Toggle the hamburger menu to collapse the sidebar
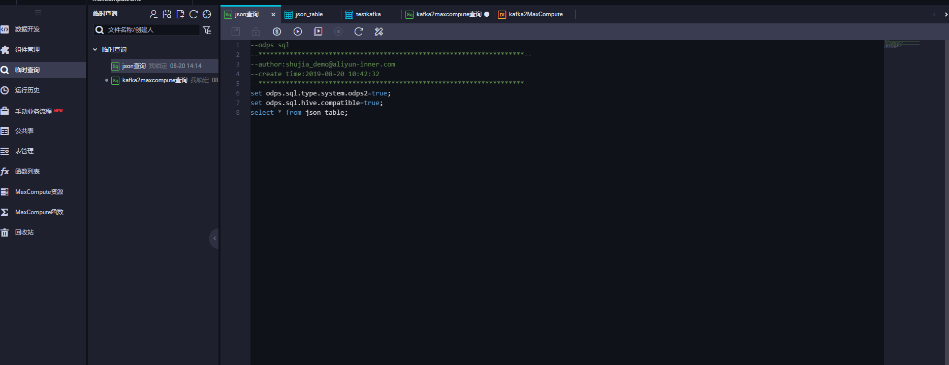The image size is (949, 365). pyautogui.click(x=38, y=13)
